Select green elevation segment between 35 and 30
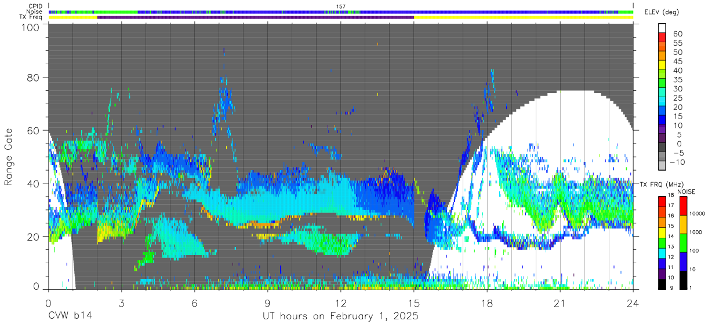712x328 pixels. [663, 84]
